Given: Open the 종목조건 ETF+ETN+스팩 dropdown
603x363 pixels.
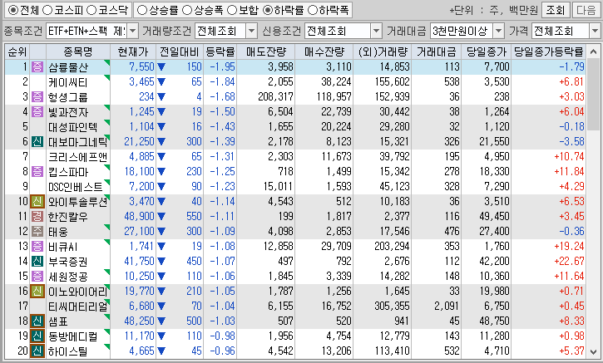Looking at the screenshot, I should click(x=133, y=31).
